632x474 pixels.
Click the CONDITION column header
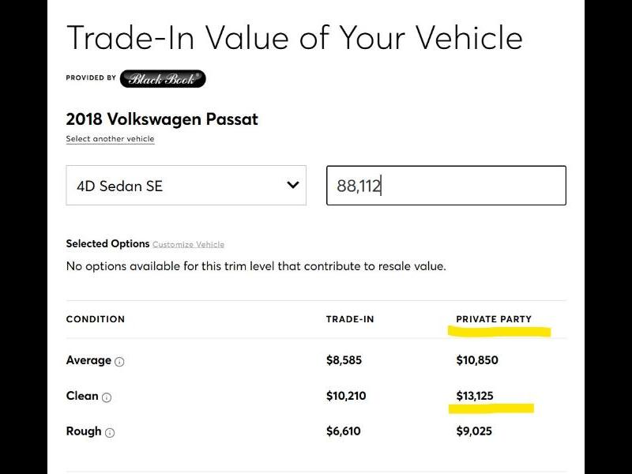click(x=95, y=319)
